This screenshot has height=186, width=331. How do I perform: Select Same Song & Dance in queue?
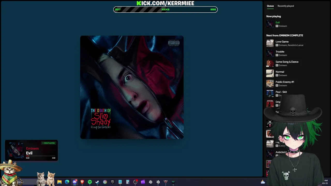pos(287,62)
